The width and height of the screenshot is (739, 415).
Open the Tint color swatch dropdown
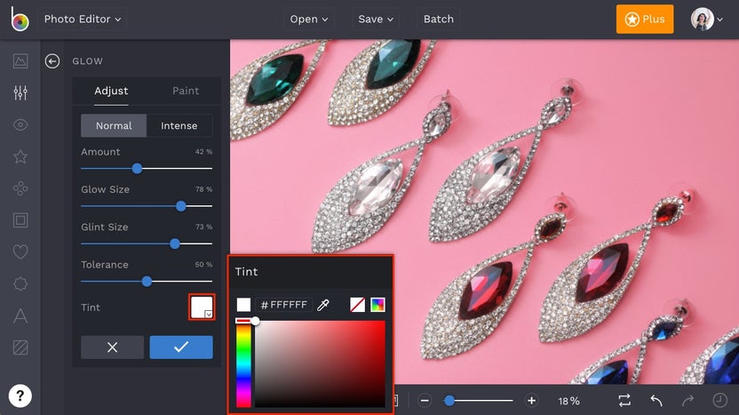(x=202, y=307)
